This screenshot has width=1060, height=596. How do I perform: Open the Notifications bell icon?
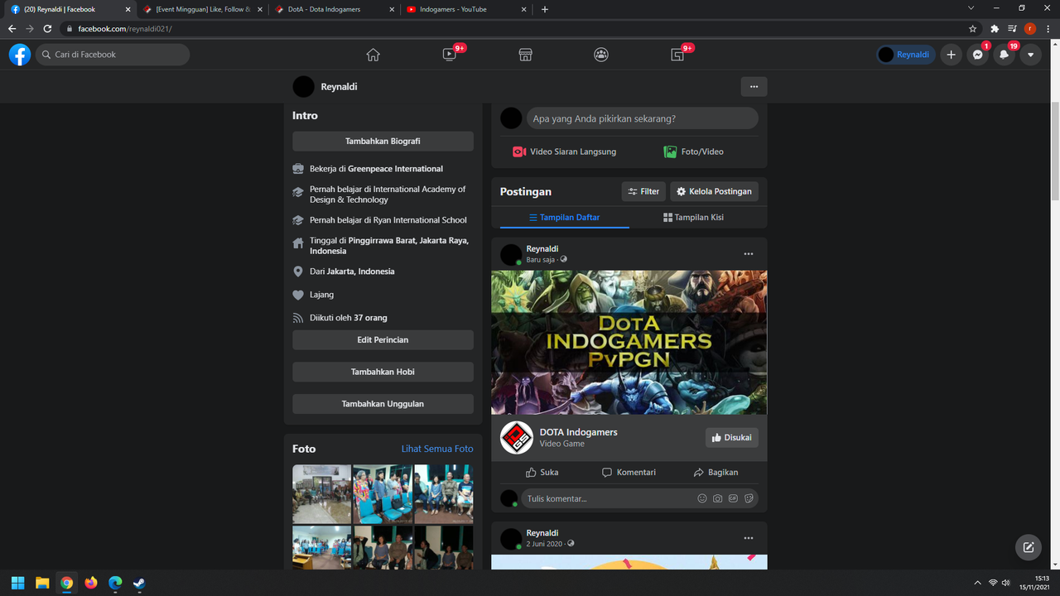click(x=1004, y=55)
